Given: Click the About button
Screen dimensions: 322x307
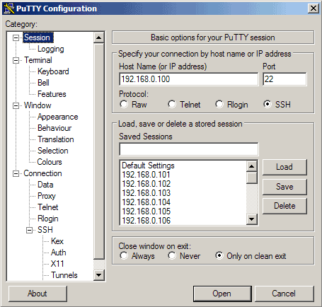Looking at the screenshot, I should (x=38, y=294).
